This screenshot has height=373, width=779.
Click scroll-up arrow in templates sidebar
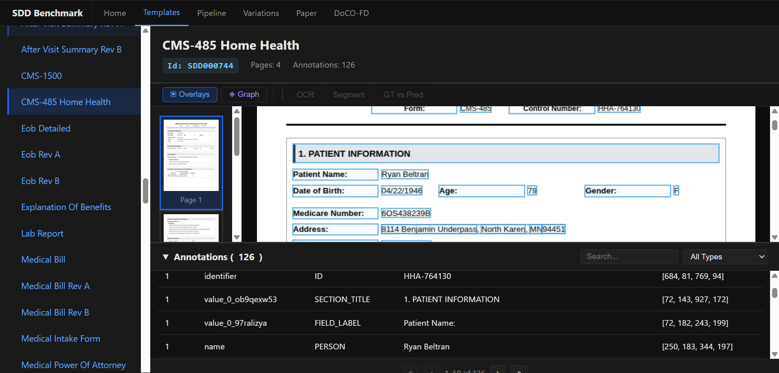coord(145,31)
